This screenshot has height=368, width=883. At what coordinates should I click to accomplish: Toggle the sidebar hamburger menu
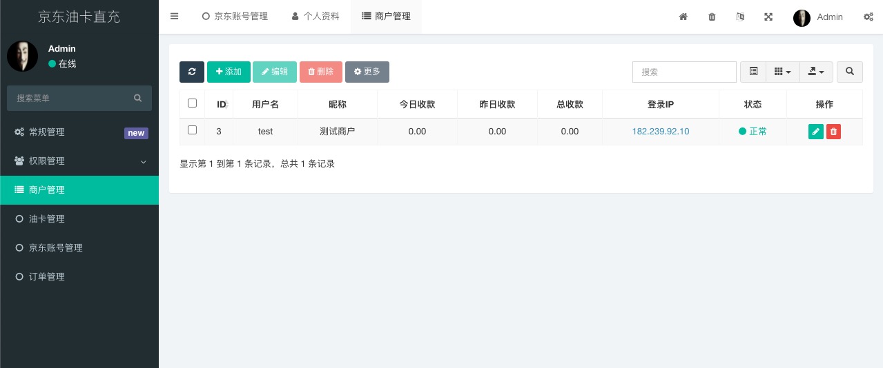coord(174,17)
